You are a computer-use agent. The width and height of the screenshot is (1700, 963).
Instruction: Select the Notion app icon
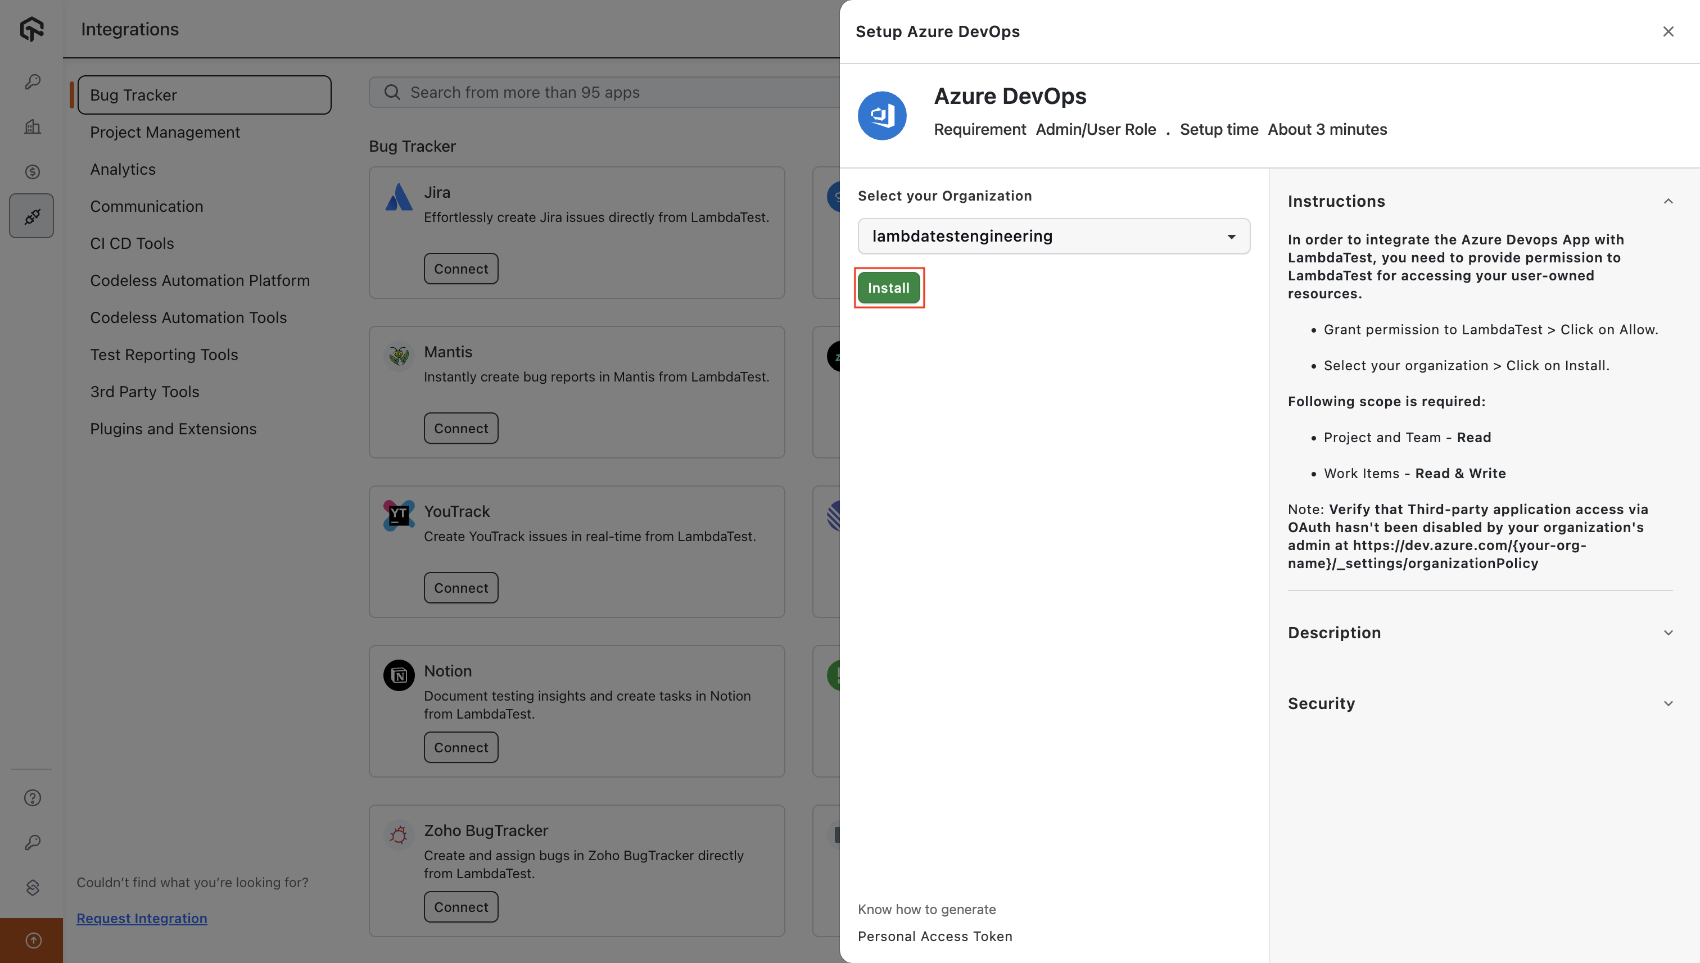pyautogui.click(x=399, y=675)
